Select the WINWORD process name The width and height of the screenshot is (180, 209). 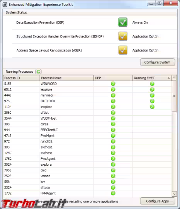[x=49, y=84]
